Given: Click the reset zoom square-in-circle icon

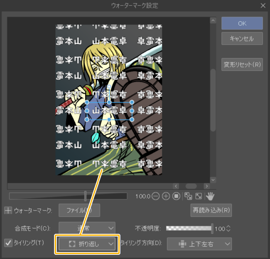Looking at the screenshot, I should [x=176, y=196].
